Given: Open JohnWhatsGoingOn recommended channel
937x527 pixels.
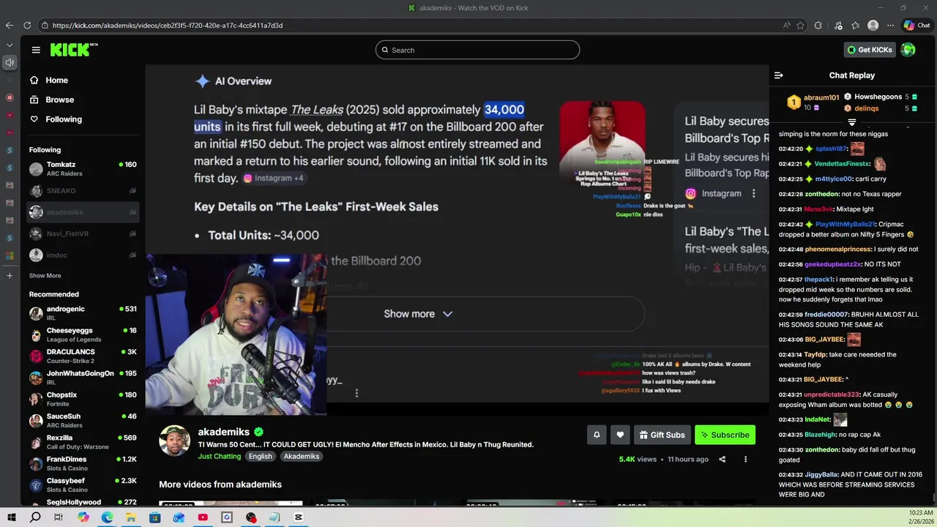Looking at the screenshot, I should (82, 378).
